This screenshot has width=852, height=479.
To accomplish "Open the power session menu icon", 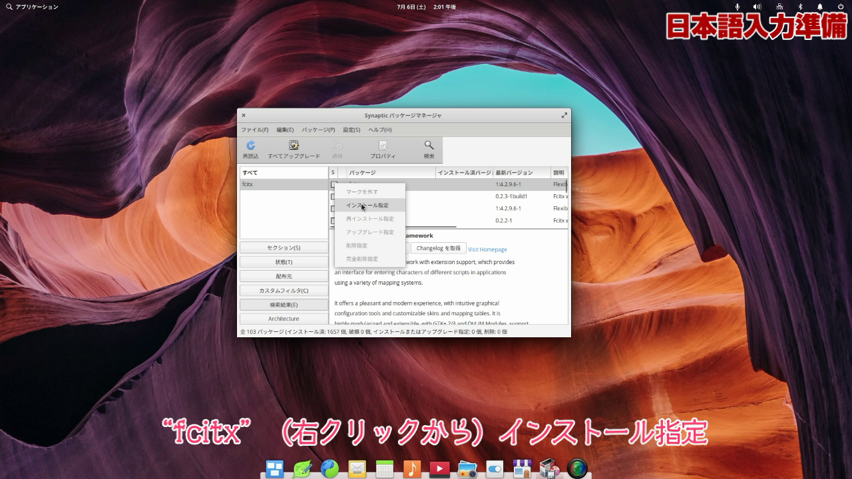I will [841, 7].
